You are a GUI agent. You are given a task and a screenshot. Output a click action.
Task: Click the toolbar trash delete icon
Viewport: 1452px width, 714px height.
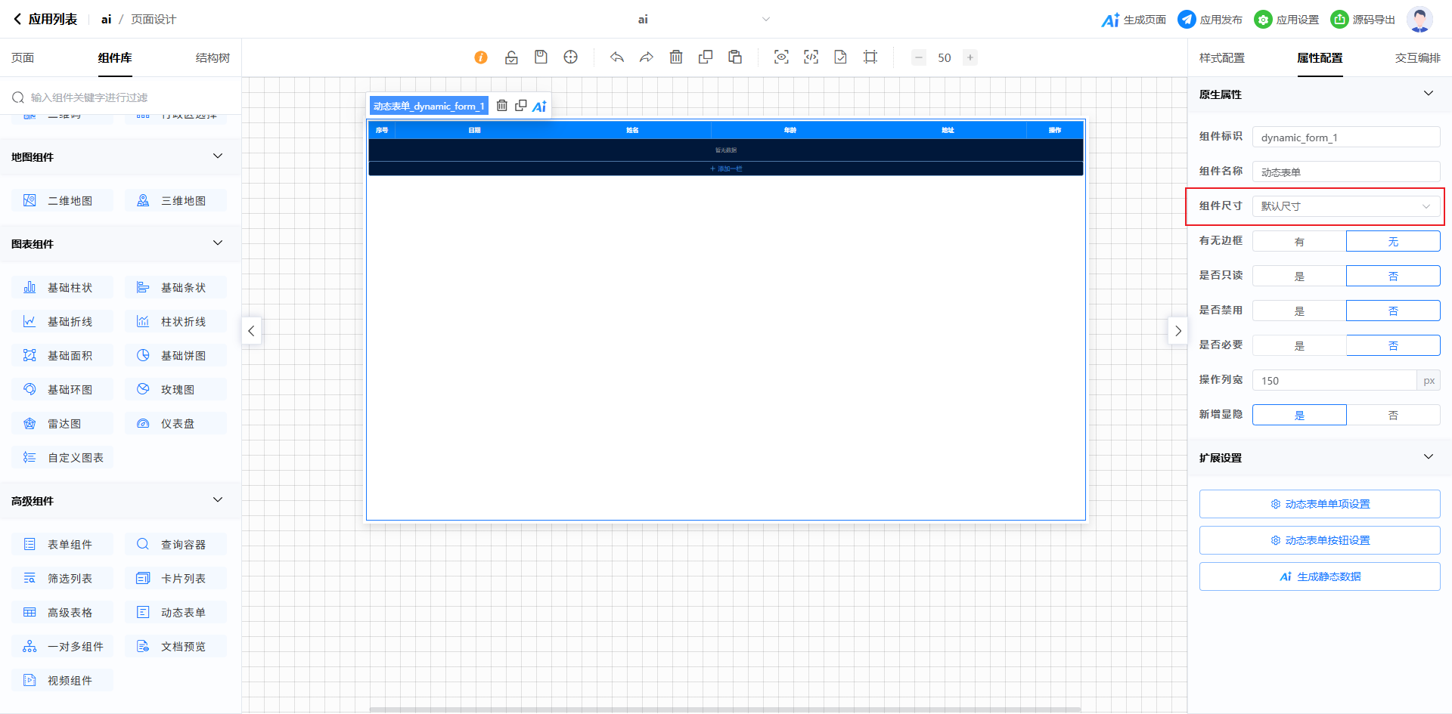[676, 57]
